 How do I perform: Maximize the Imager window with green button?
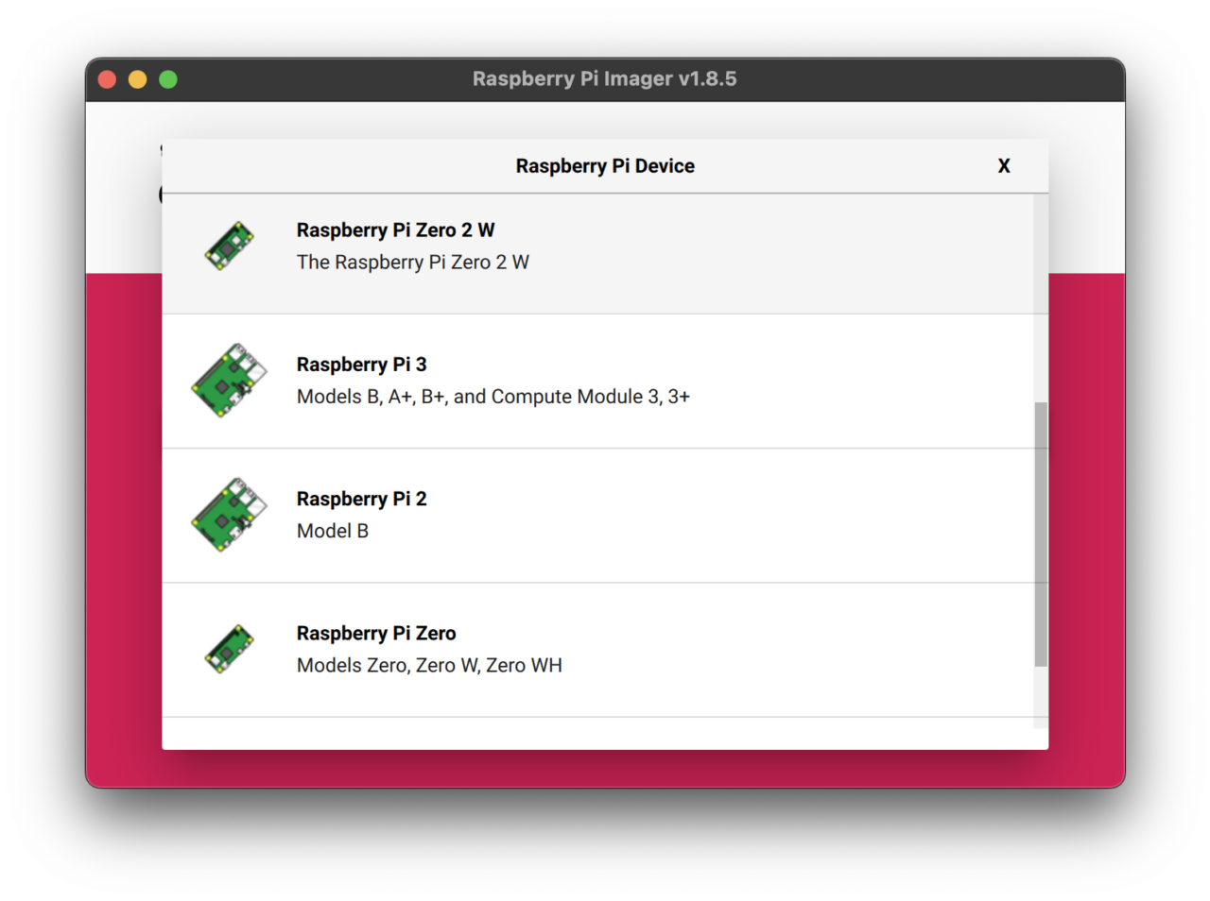[x=168, y=79]
